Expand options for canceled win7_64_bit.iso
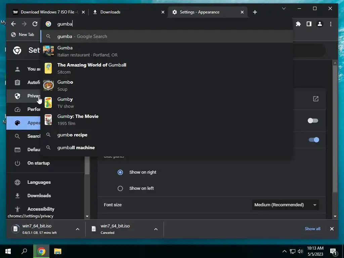 [156, 229]
